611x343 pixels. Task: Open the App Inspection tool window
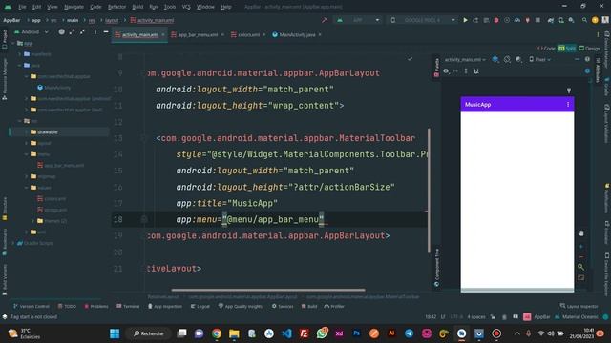(165, 307)
